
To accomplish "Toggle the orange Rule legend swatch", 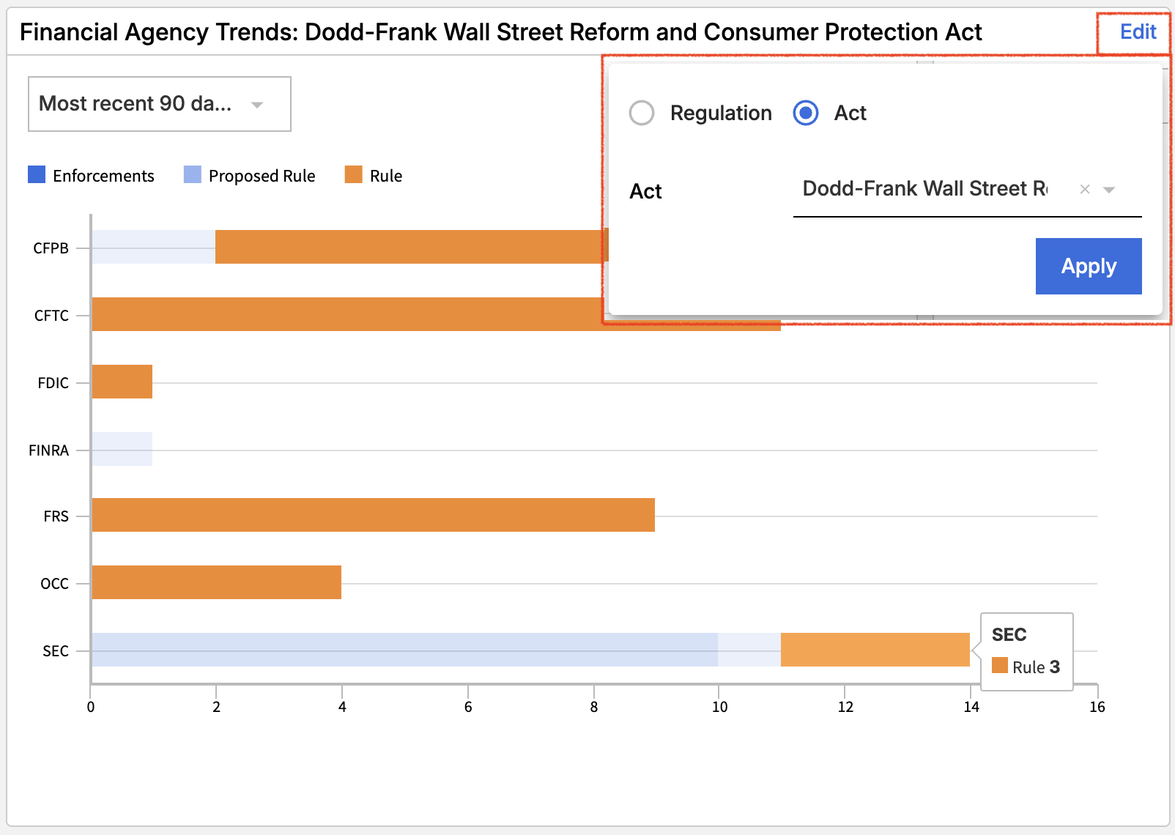I will (353, 175).
